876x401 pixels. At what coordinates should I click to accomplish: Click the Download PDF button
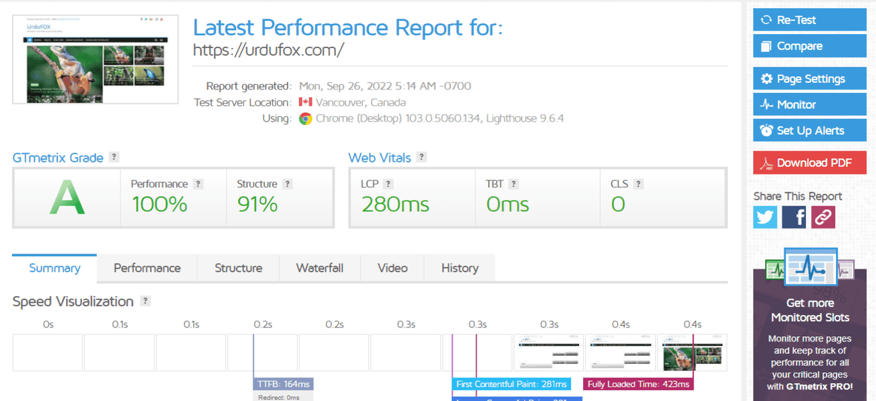[x=810, y=162]
